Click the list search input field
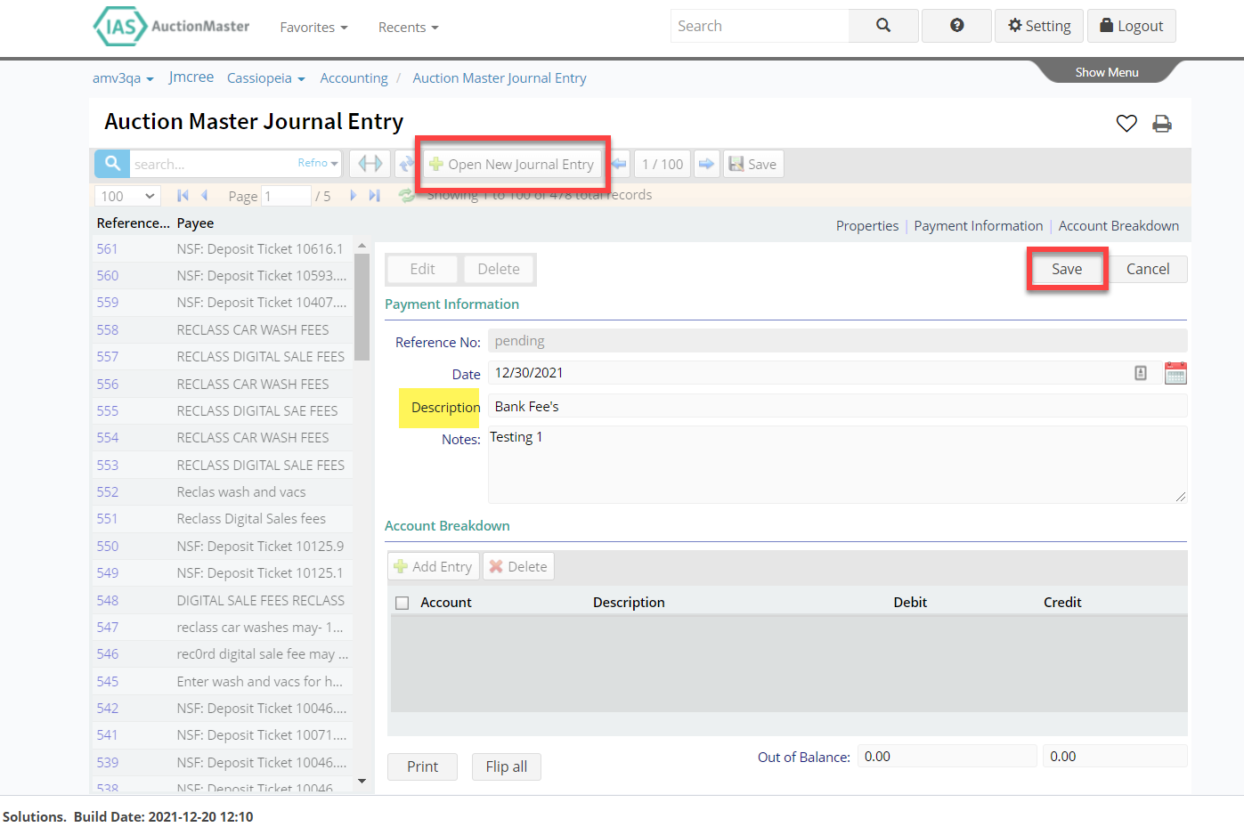Screen dimensions: 1244x827 (x=212, y=164)
